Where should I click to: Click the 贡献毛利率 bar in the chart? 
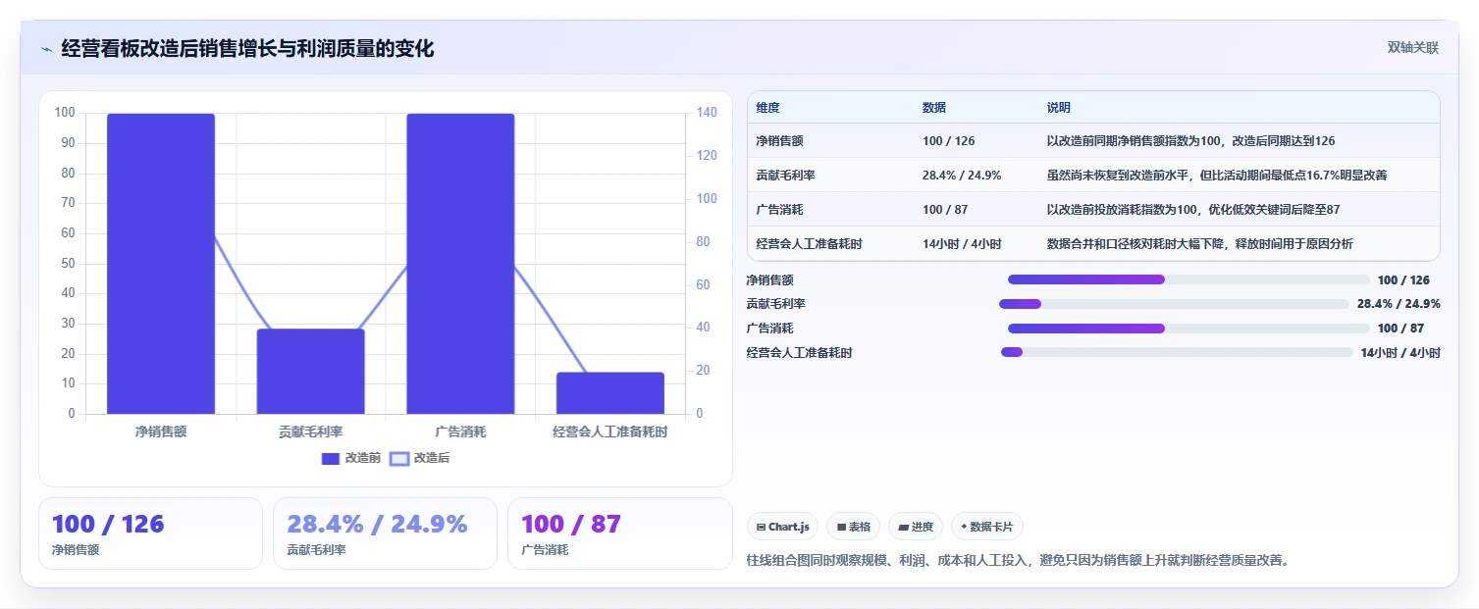(310, 372)
